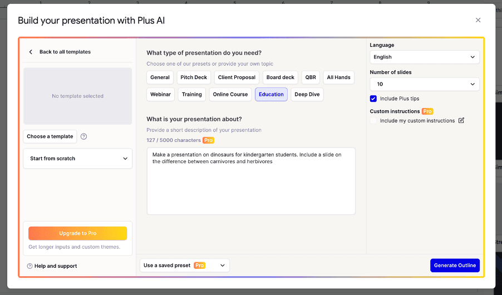Open the Use a saved preset dropdown
Viewport: 502px width, 295px height.
coord(185,265)
